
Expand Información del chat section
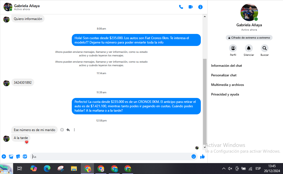click(227, 66)
